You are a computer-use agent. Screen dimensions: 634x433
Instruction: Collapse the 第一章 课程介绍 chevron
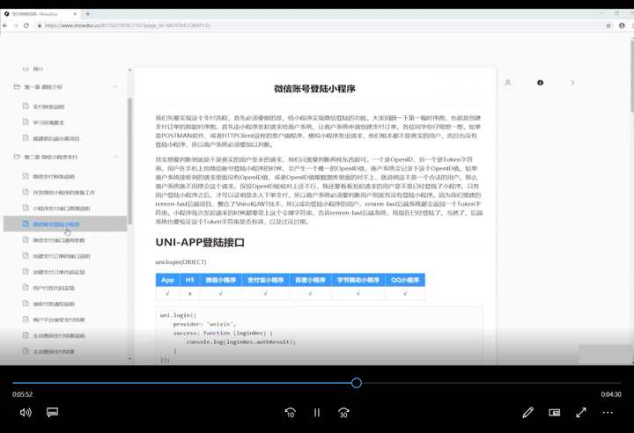point(115,86)
